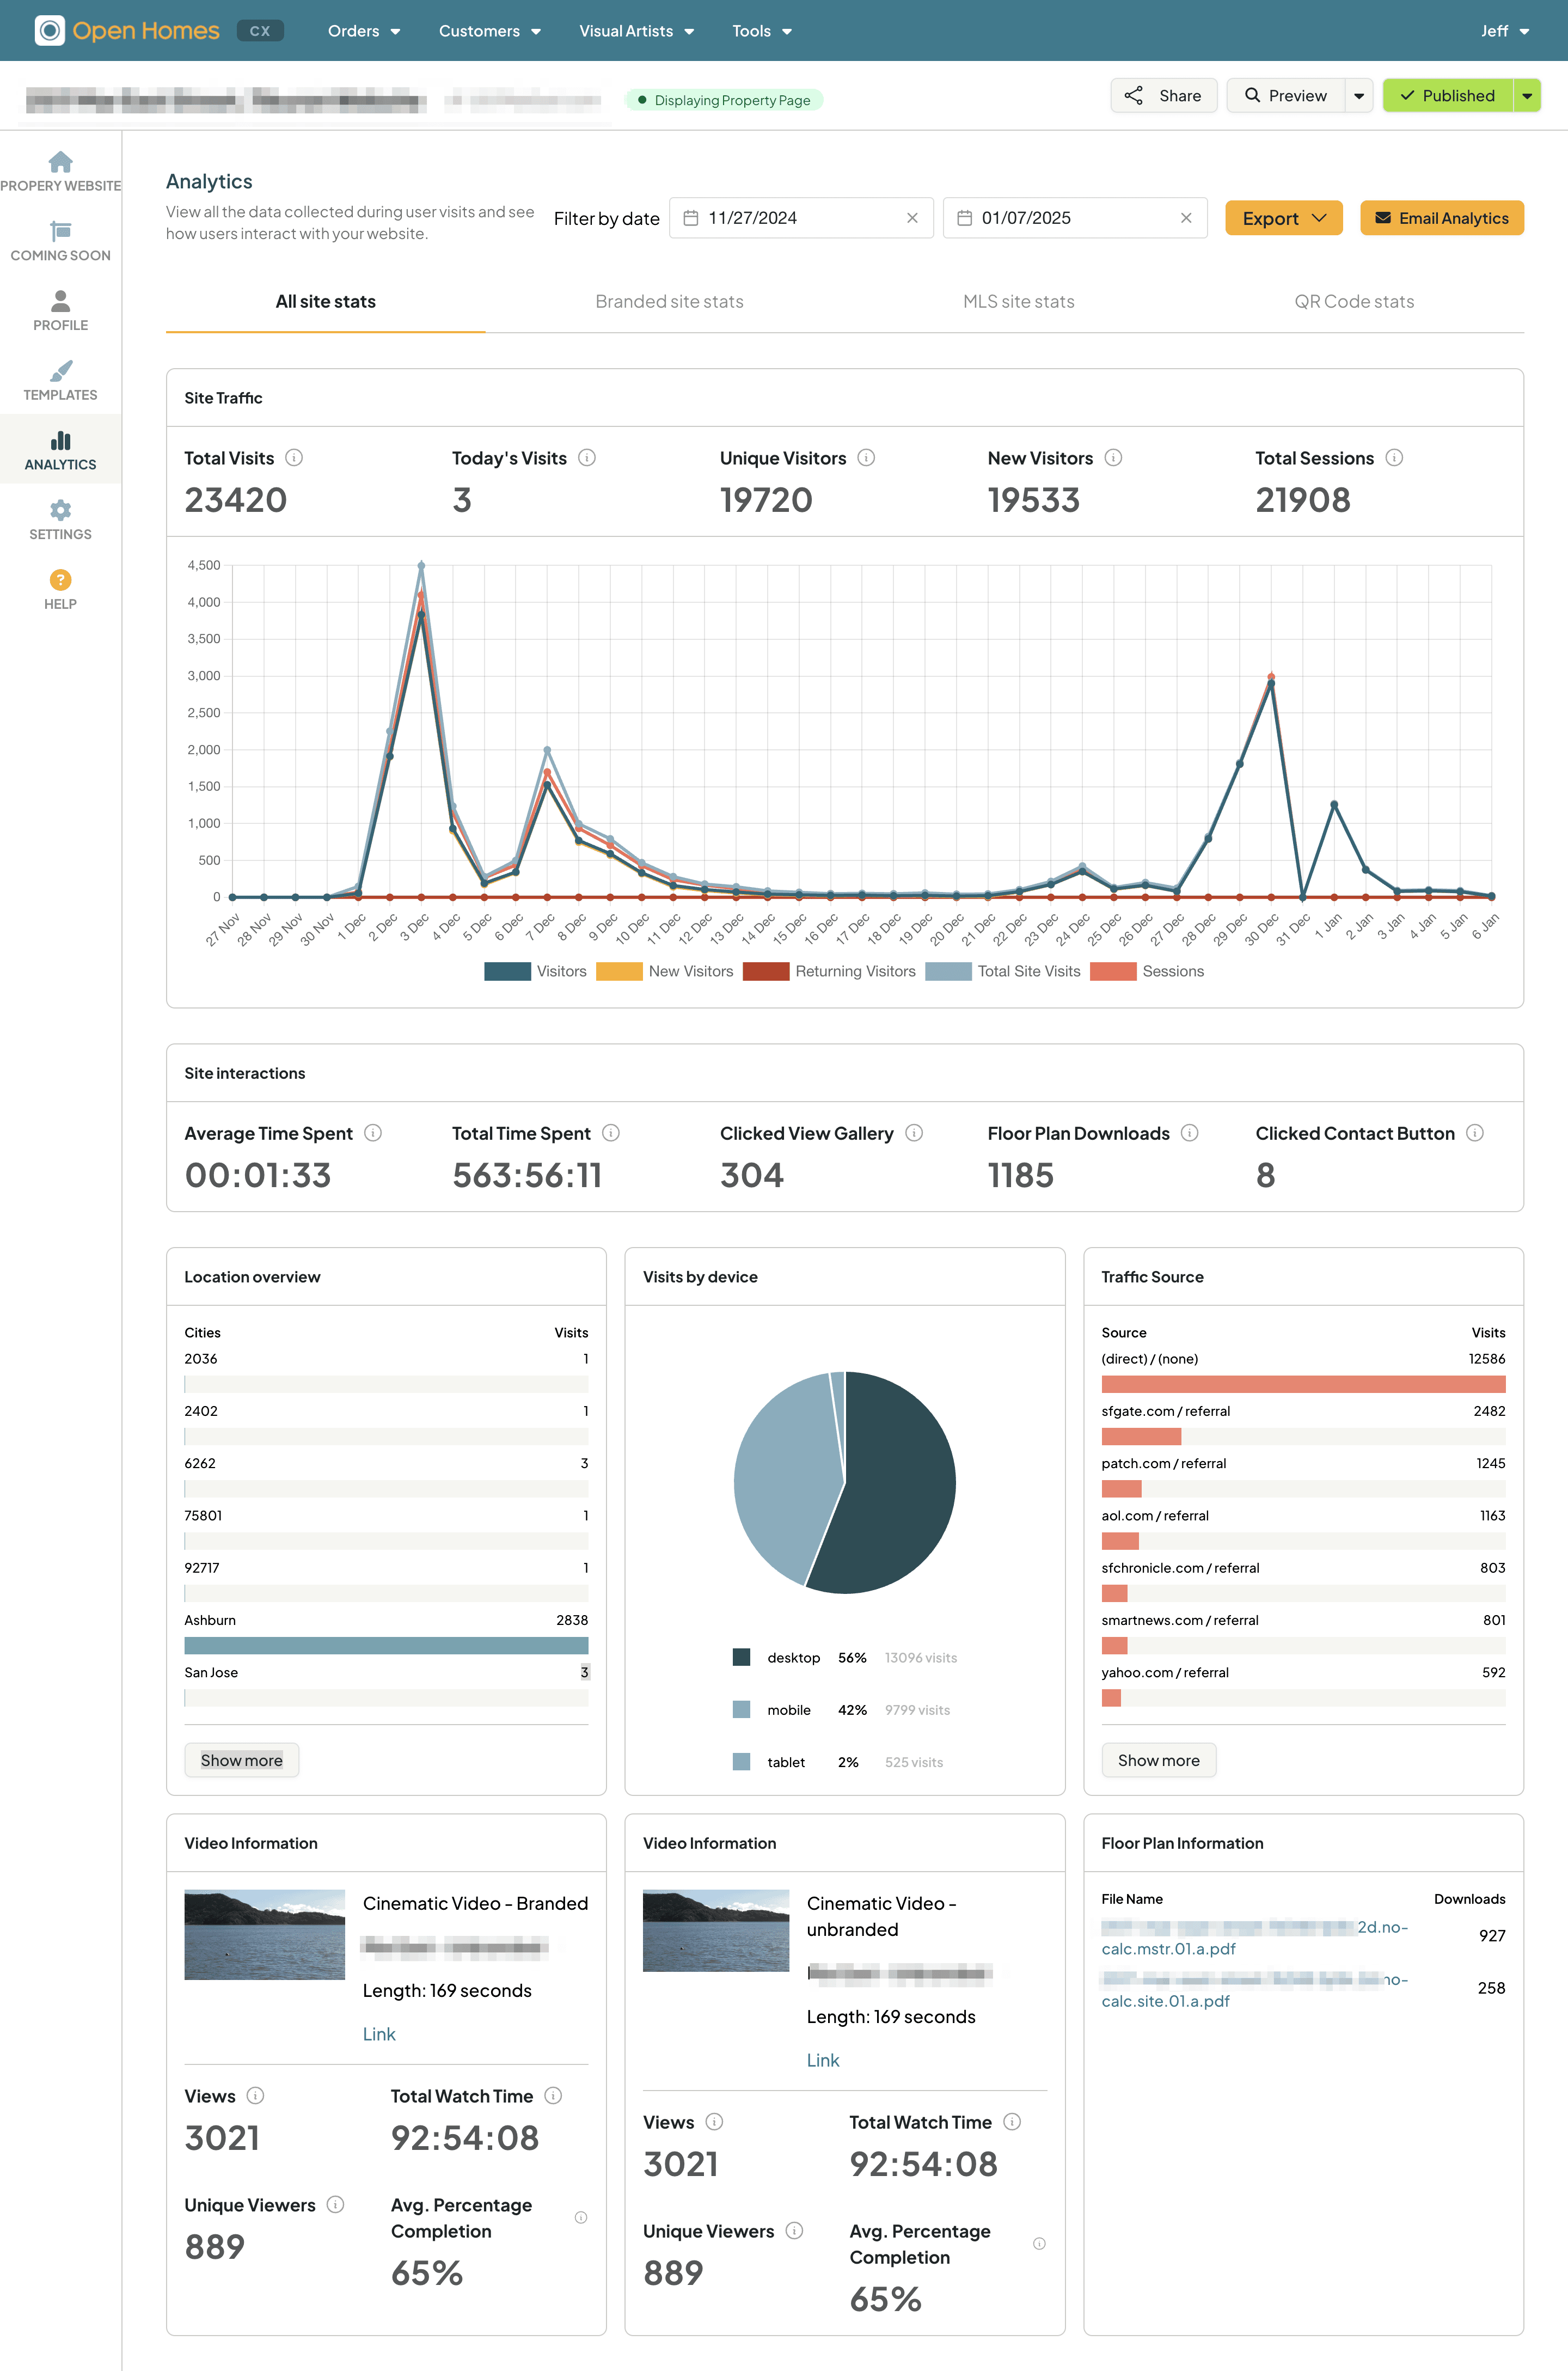This screenshot has height=2371, width=1568.
Task: Open the Published status dropdown arrow
Action: point(1527,96)
